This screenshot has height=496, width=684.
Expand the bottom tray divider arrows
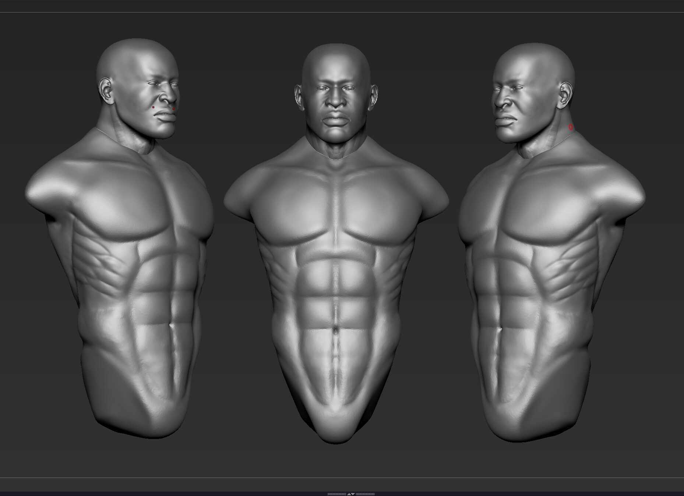351,494
